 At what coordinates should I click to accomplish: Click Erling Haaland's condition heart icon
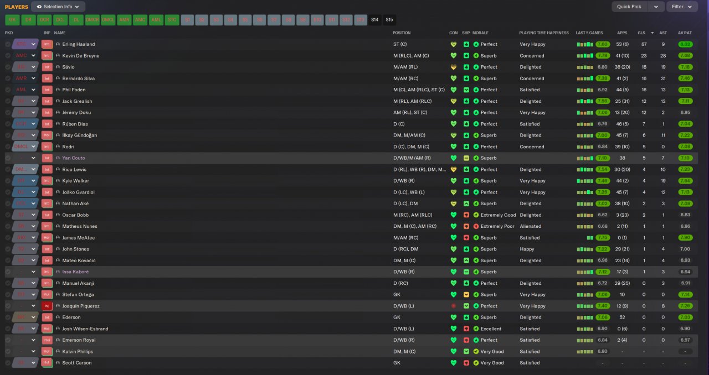[454, 44]
